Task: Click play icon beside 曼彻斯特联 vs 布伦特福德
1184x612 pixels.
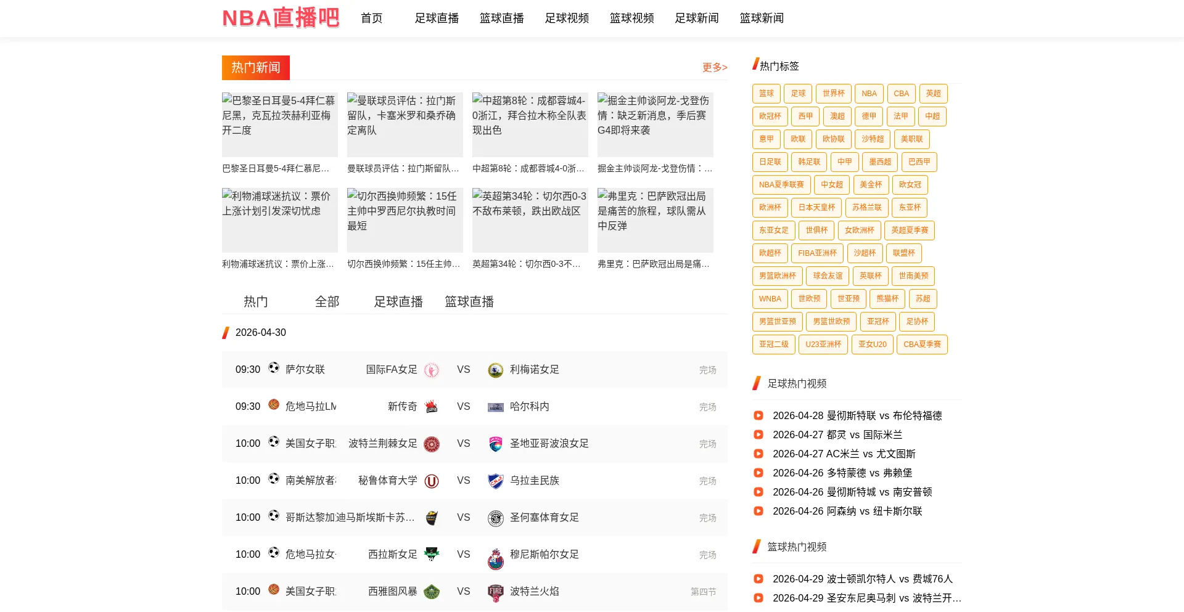Action: tap(758, 415)
